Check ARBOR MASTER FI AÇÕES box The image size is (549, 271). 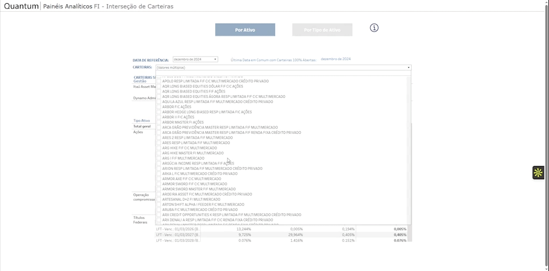(159, 123)
